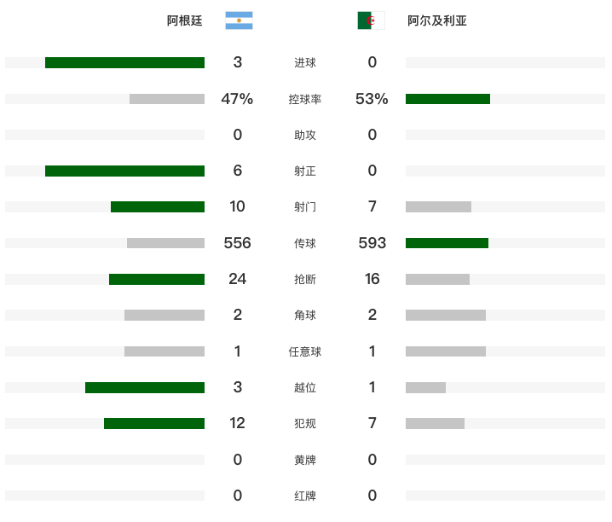Image resolution: width=612 pixels, height=522 pixels.
Task: Click the 进球 stat label
Action: pyautogui.click(x=305, y=62)
